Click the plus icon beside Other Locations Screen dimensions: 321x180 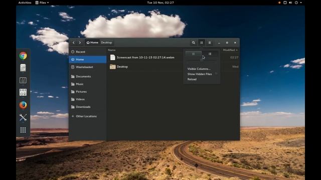coord(73,116)
